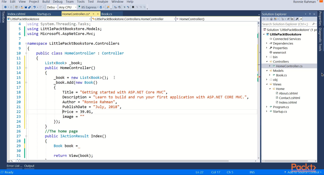The image size is (324, 175).
Task: Open the Any CPU platform dropdown
Action: 76,7
